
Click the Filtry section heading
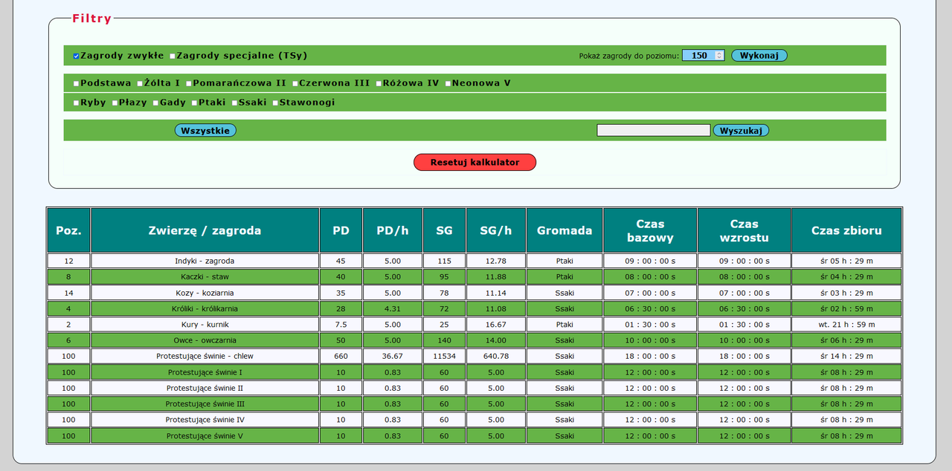[91, 19]
